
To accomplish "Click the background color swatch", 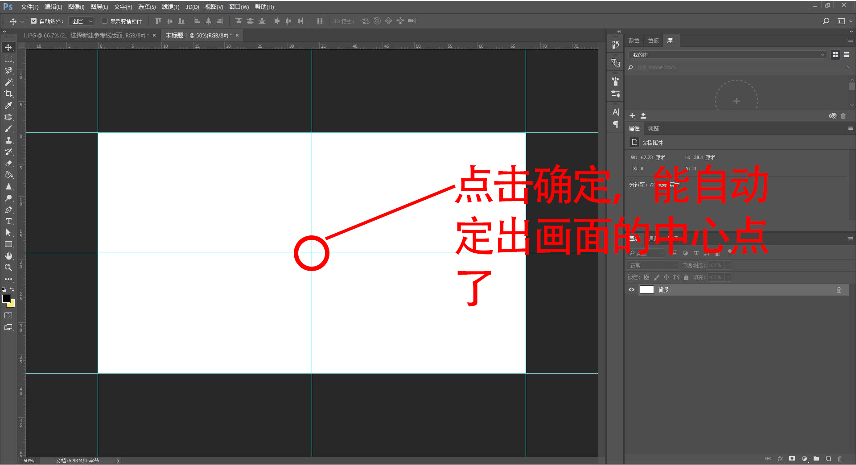I will [12, 304].
